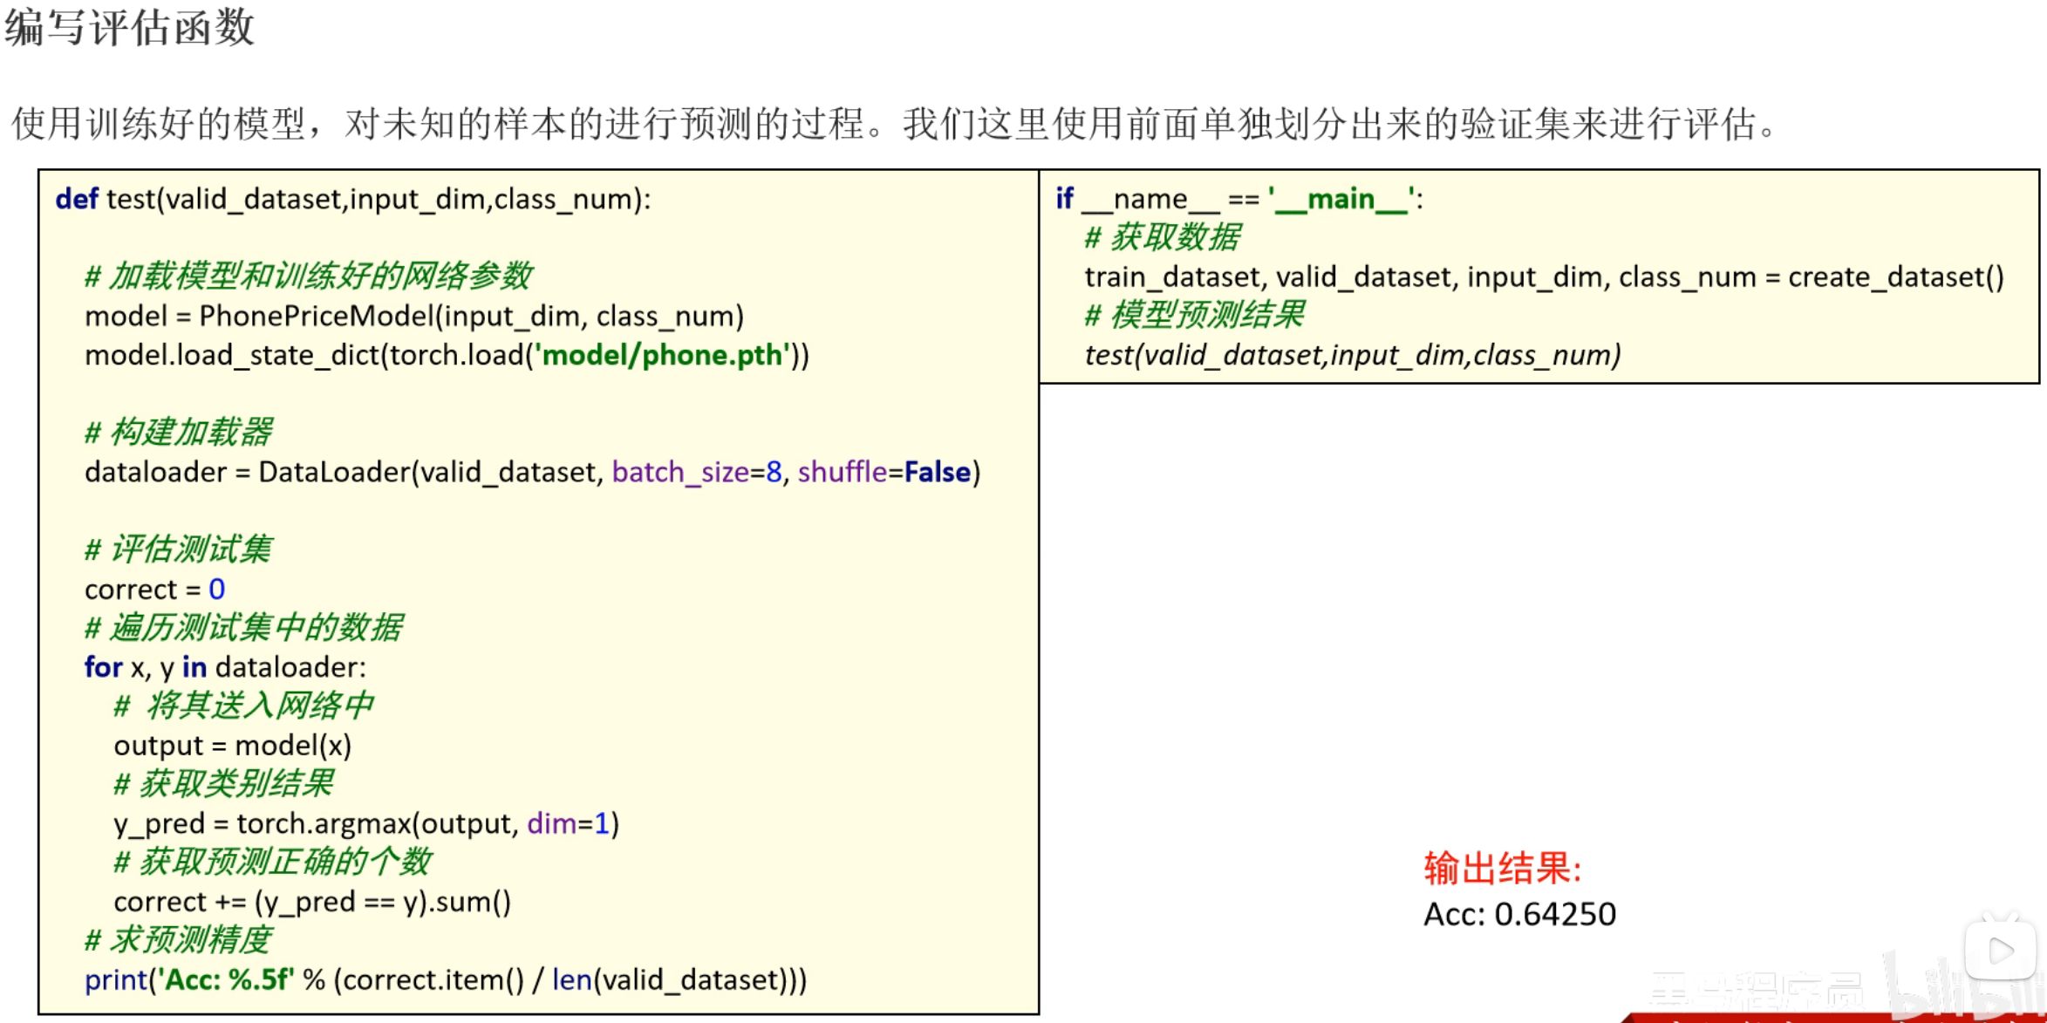This screenshot has height=1023, width=2047.
Task: Click the correct += sum line
Action: 312,902
